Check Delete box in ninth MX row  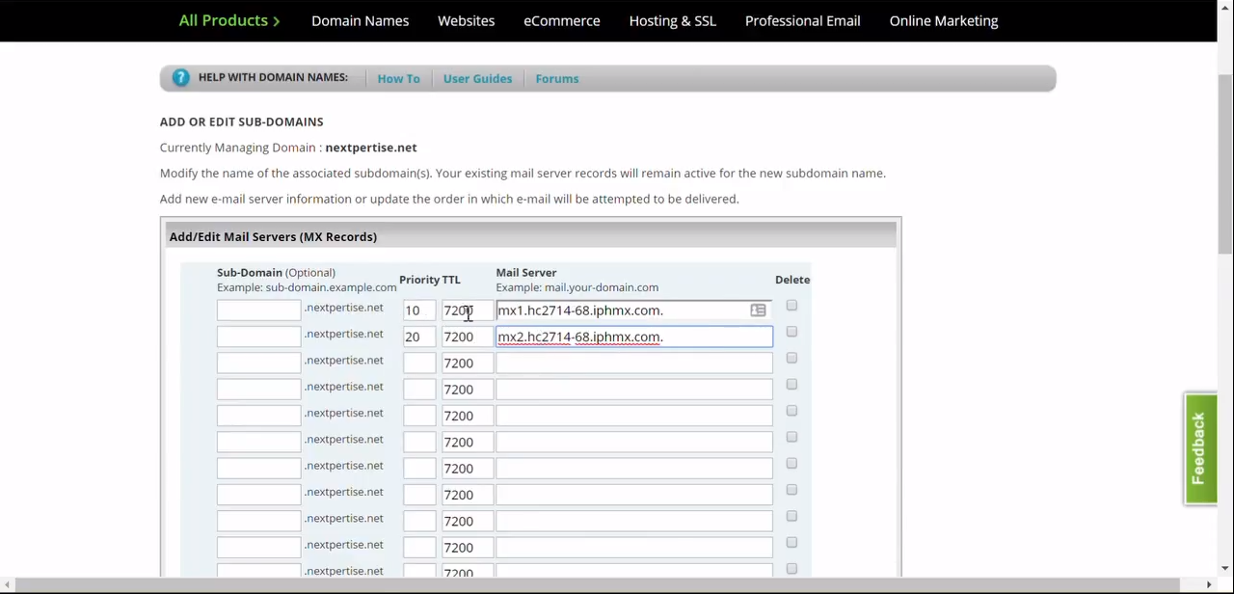[791, 516]
